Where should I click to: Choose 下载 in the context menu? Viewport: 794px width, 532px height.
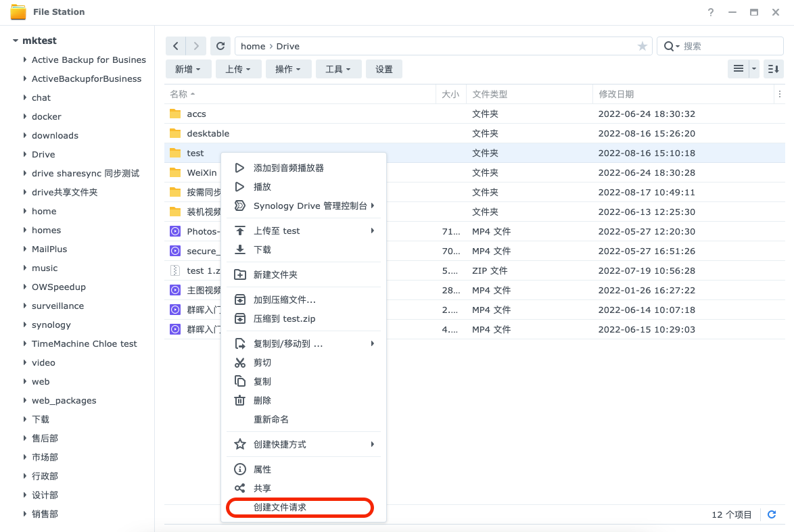(x=303, y=249)
